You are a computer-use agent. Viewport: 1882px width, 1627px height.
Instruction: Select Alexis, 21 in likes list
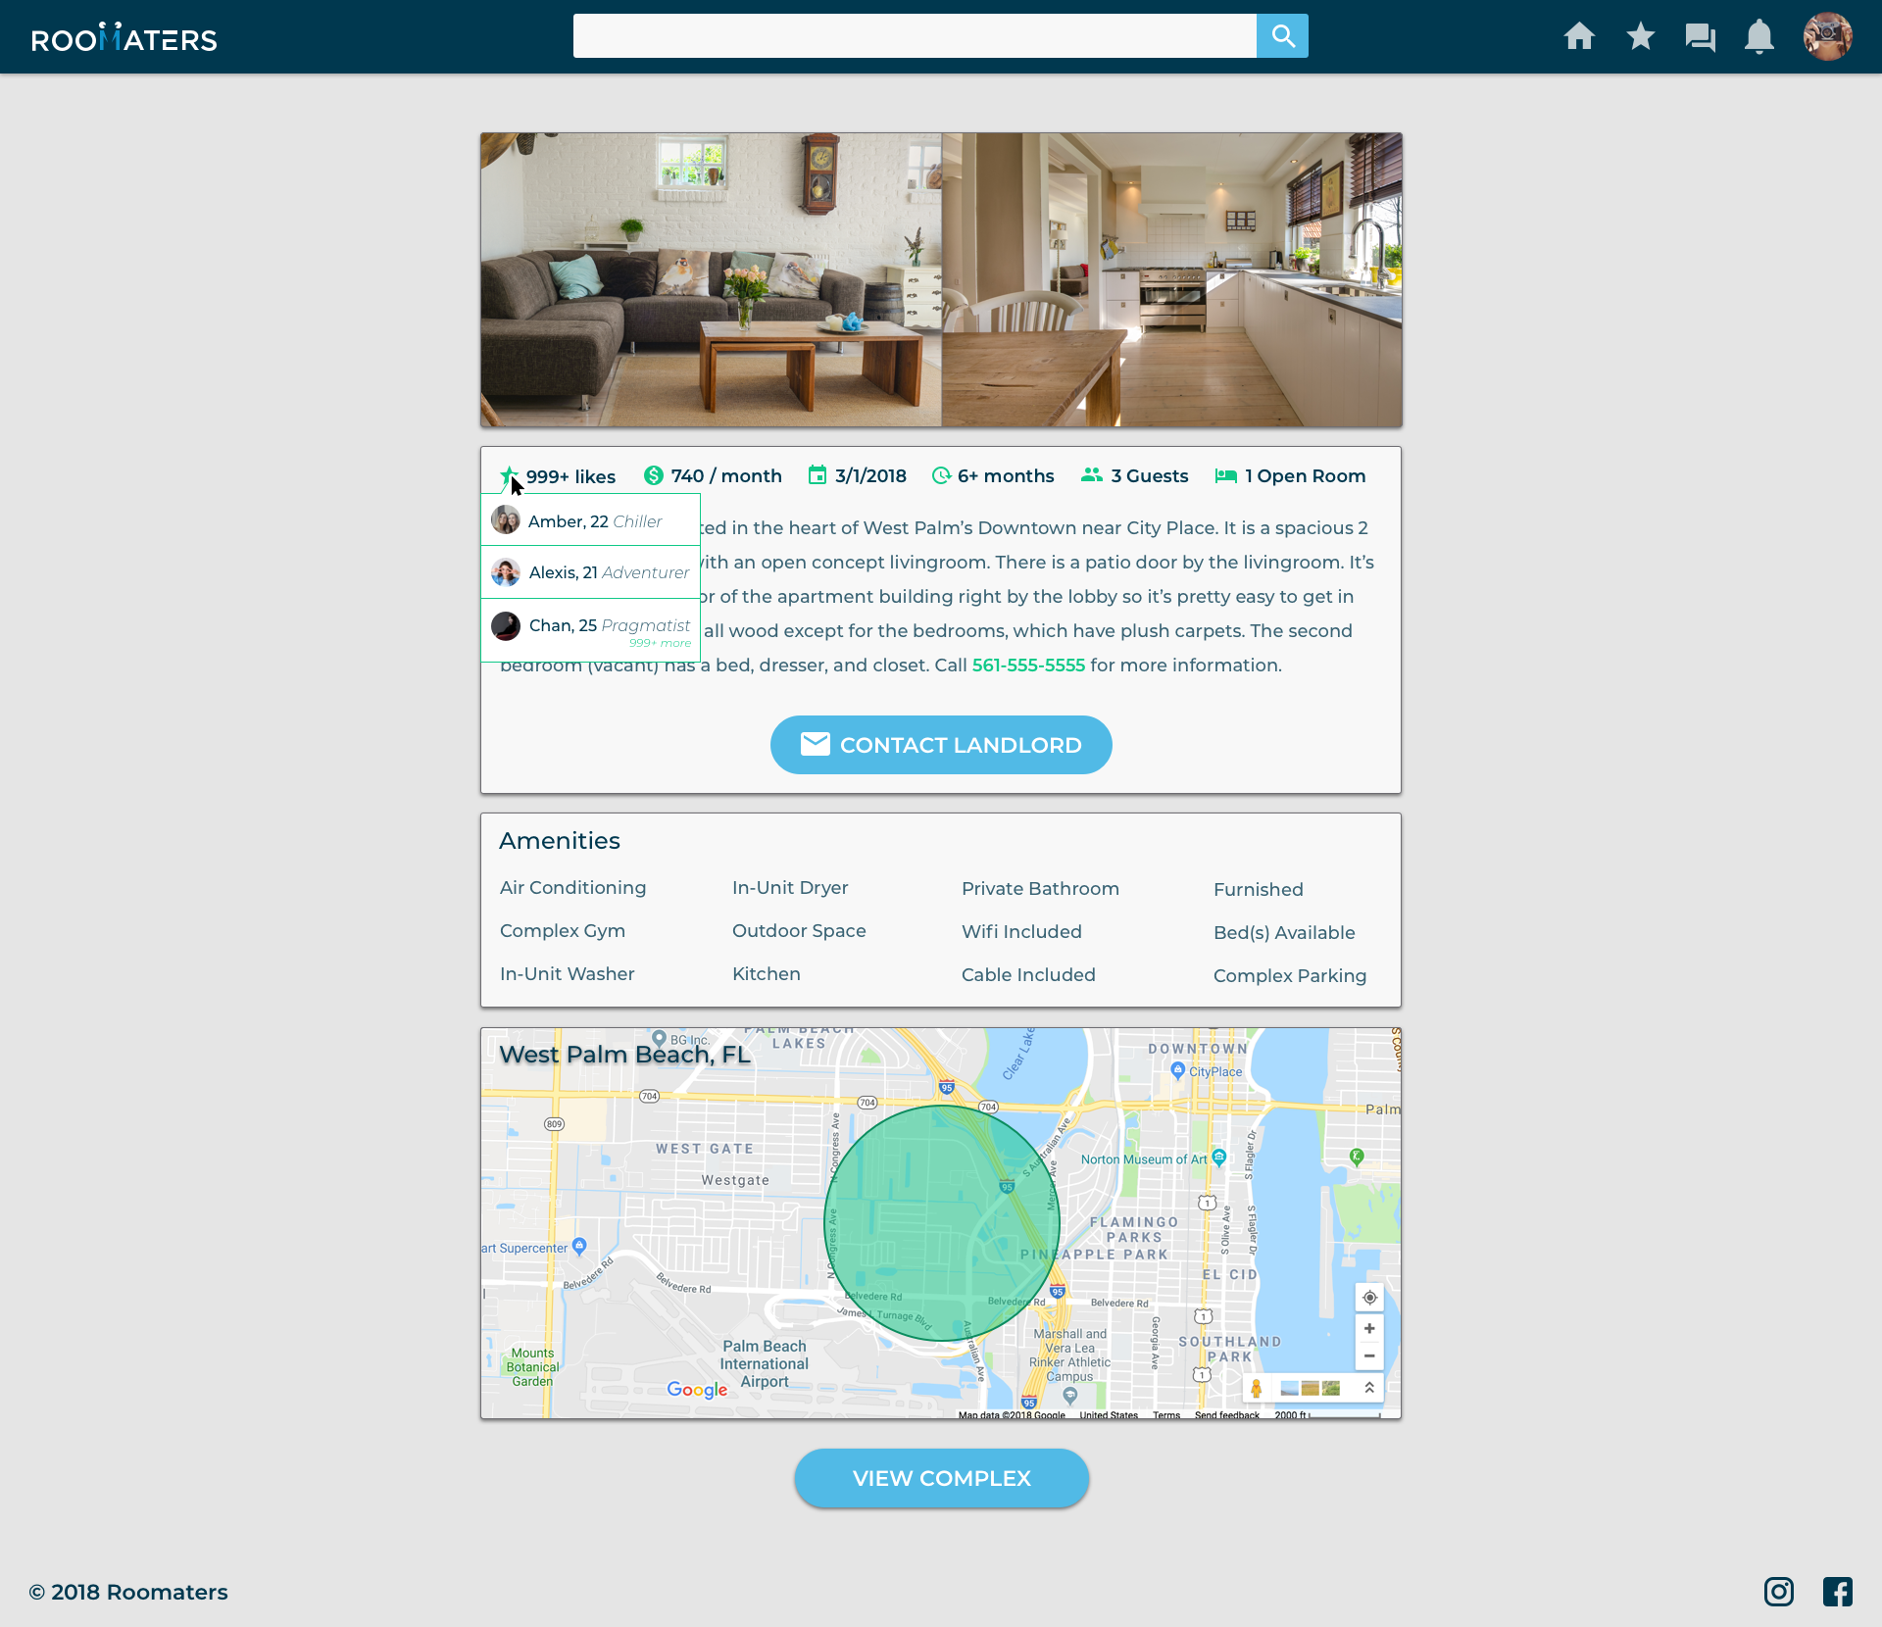[591, 572]
